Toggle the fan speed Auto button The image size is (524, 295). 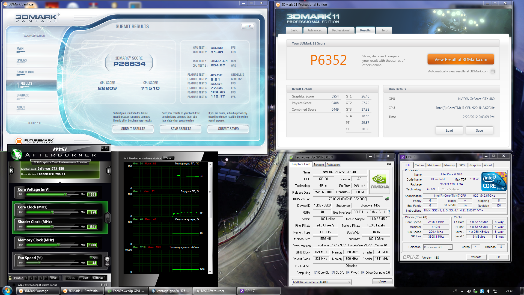click(x=94, y=258)
